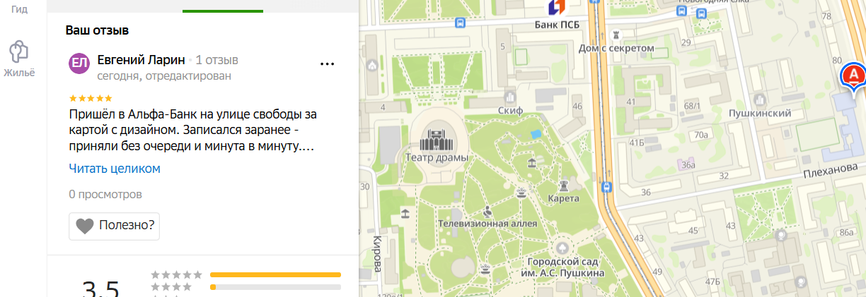The height and width of the screenshot is (297, 866).
Task: Select Дом с секретом chess-piece icon
Action: click(x=616, y=34)
